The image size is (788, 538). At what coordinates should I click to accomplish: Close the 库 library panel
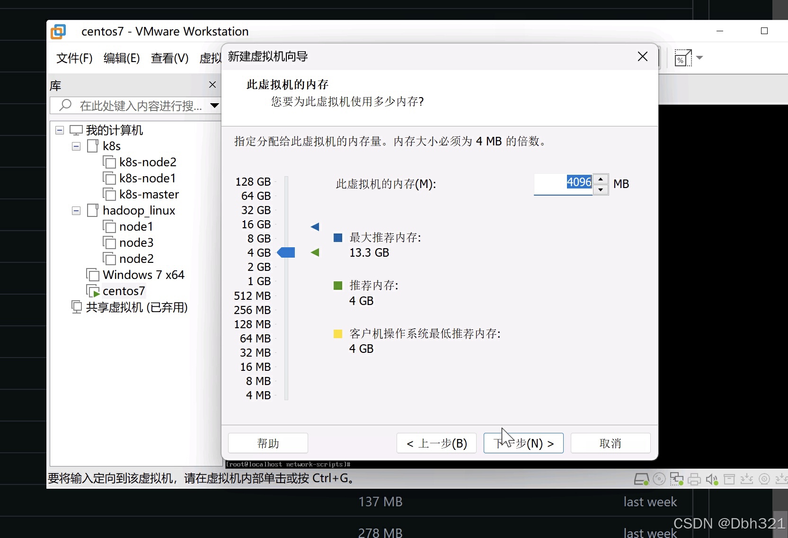click(x=212, y=85)
